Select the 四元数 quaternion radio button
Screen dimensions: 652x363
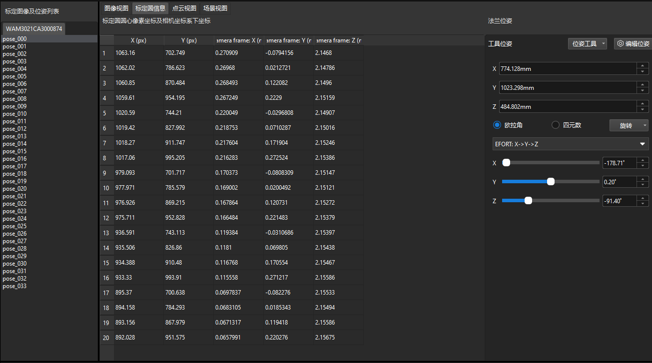coord(555,125)
